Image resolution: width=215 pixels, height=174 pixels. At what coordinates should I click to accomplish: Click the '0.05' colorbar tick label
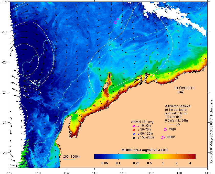click(x=105, y=163)
